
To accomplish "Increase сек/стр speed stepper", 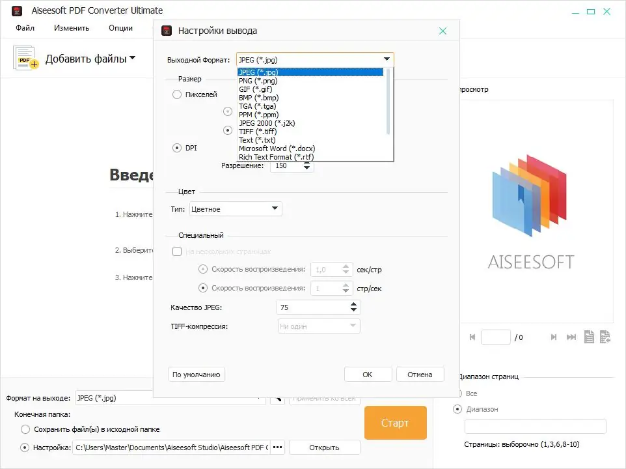I will point(346,266).
